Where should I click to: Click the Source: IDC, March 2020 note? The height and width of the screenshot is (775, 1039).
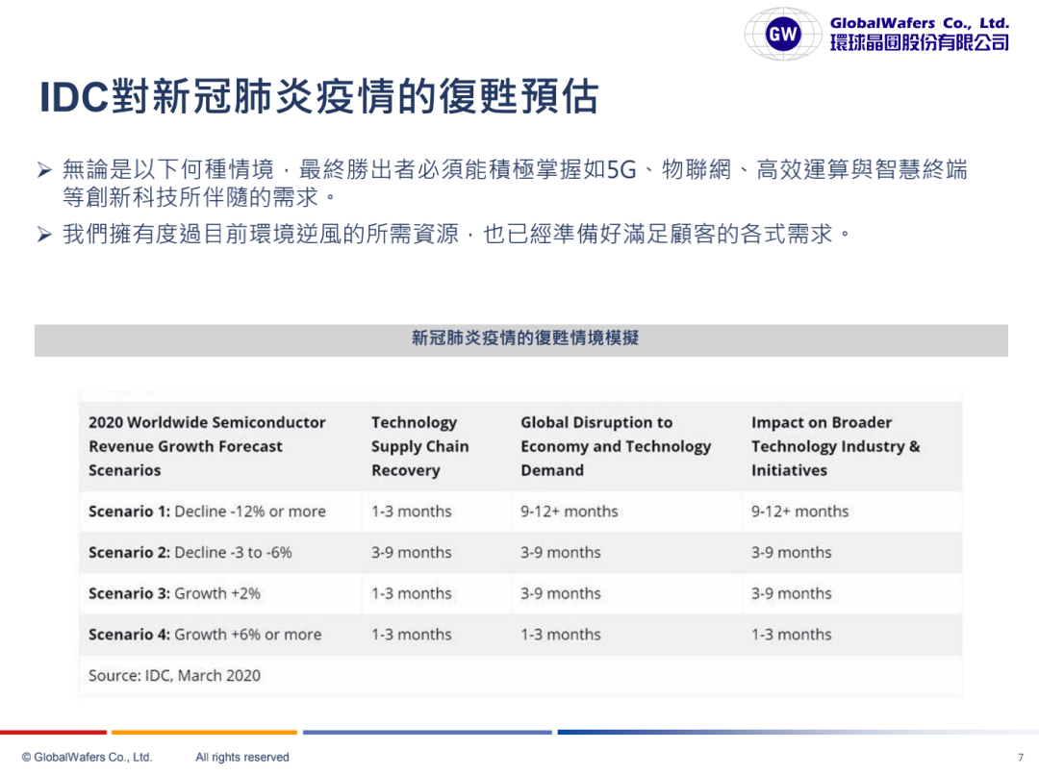pos(174,675)
